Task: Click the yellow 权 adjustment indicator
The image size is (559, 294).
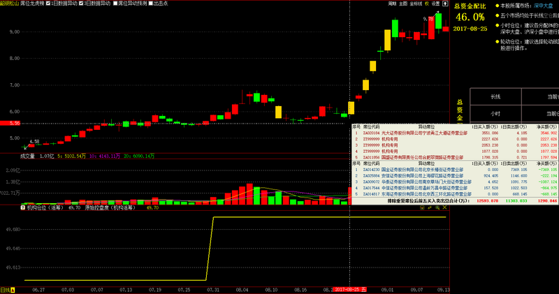Action: [426, 3]
